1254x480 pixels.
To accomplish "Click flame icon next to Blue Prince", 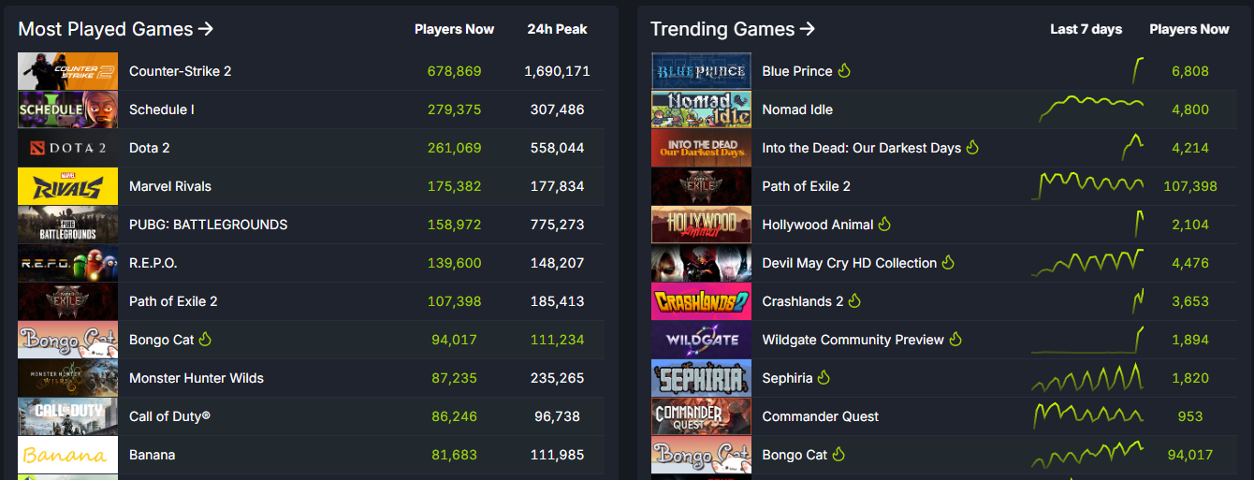I will click(x=844, y=70).
